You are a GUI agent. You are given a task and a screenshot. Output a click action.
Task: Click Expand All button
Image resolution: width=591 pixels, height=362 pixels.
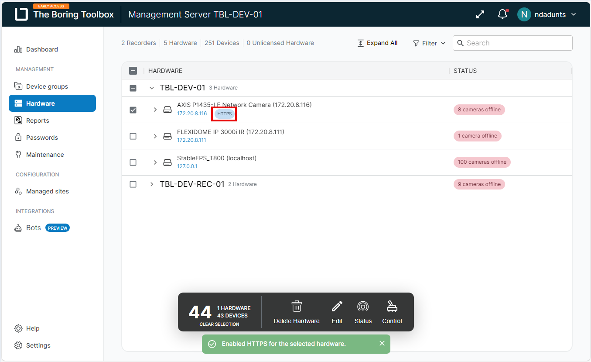(377, 43)
